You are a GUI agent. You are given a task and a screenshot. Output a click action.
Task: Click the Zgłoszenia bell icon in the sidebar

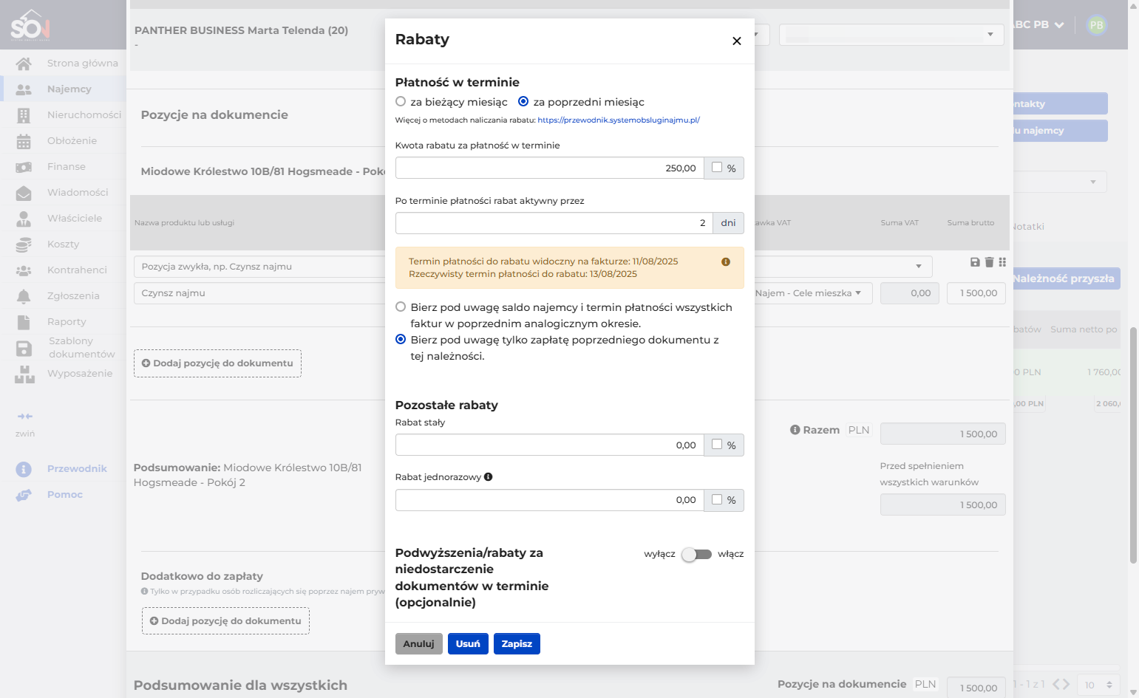pyautogui.click(x=24, y=296)
